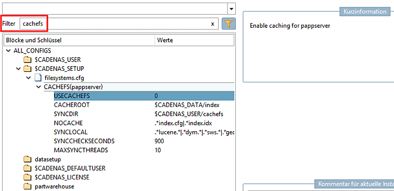Click the yellow funnel filter button
The image size is (394, 191).
(229, 24)
